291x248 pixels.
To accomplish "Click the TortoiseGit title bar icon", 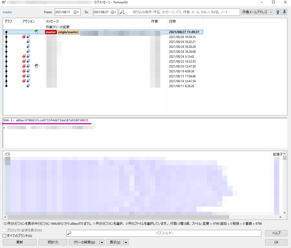I will pos(4,2).
